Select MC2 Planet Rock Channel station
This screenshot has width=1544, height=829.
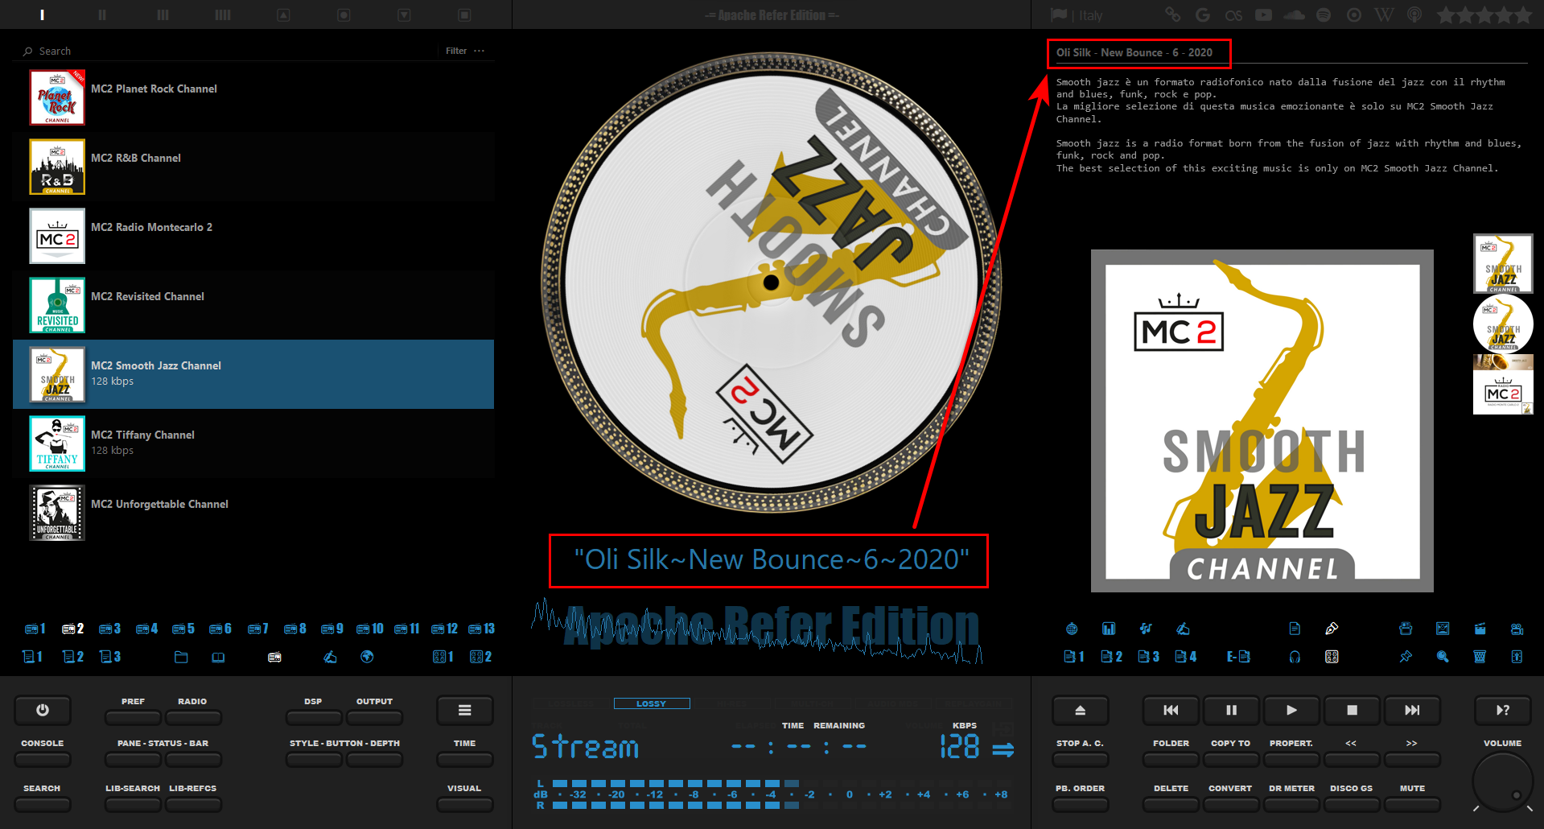coord(253,97)
